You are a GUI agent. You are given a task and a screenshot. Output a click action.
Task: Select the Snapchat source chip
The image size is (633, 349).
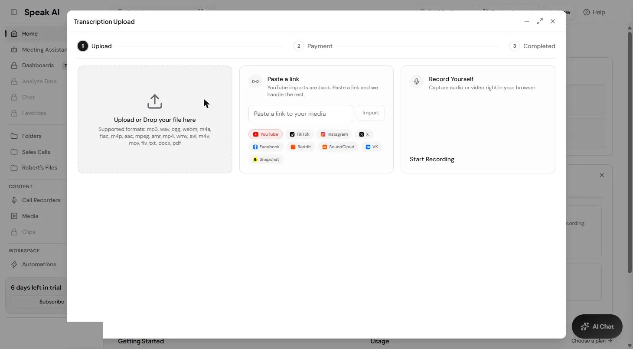[266, 160]
